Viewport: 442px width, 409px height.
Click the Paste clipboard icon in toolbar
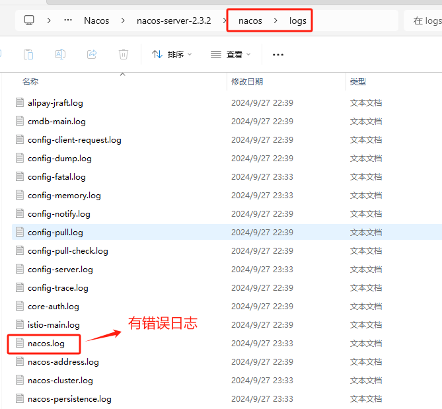tap(28, 54)
